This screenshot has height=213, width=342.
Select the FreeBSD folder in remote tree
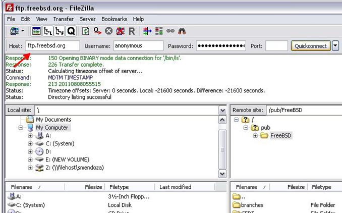point(280,136)
